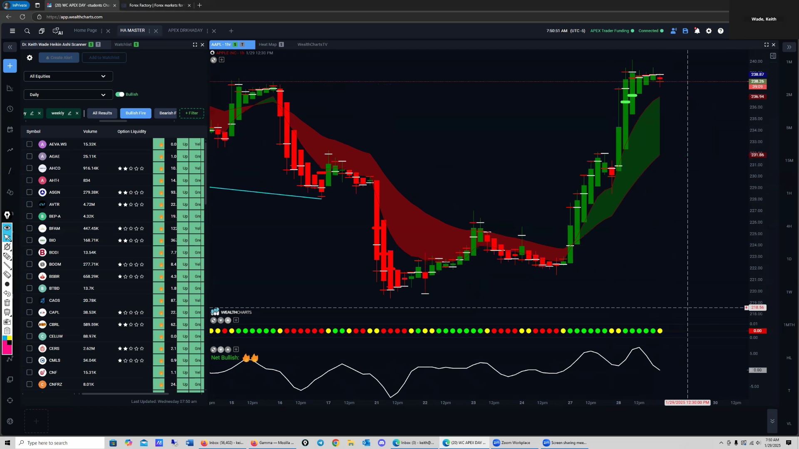Show All Results filter
Viewport: 799px width, 449px height.
102,113
